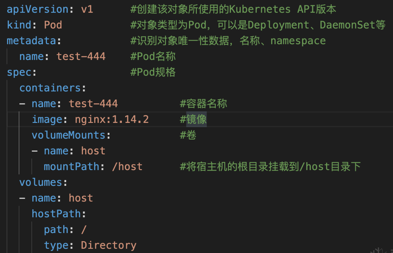Click the volumeMounts key
This screenshot has width=393, height=253.
pyautogui.click(x=68, y=135)
